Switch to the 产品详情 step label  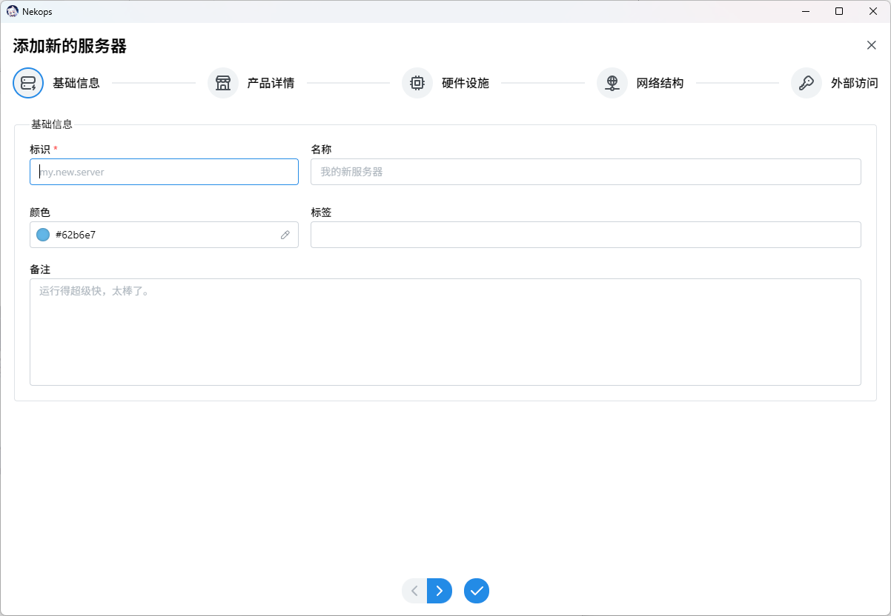[271, 83]
